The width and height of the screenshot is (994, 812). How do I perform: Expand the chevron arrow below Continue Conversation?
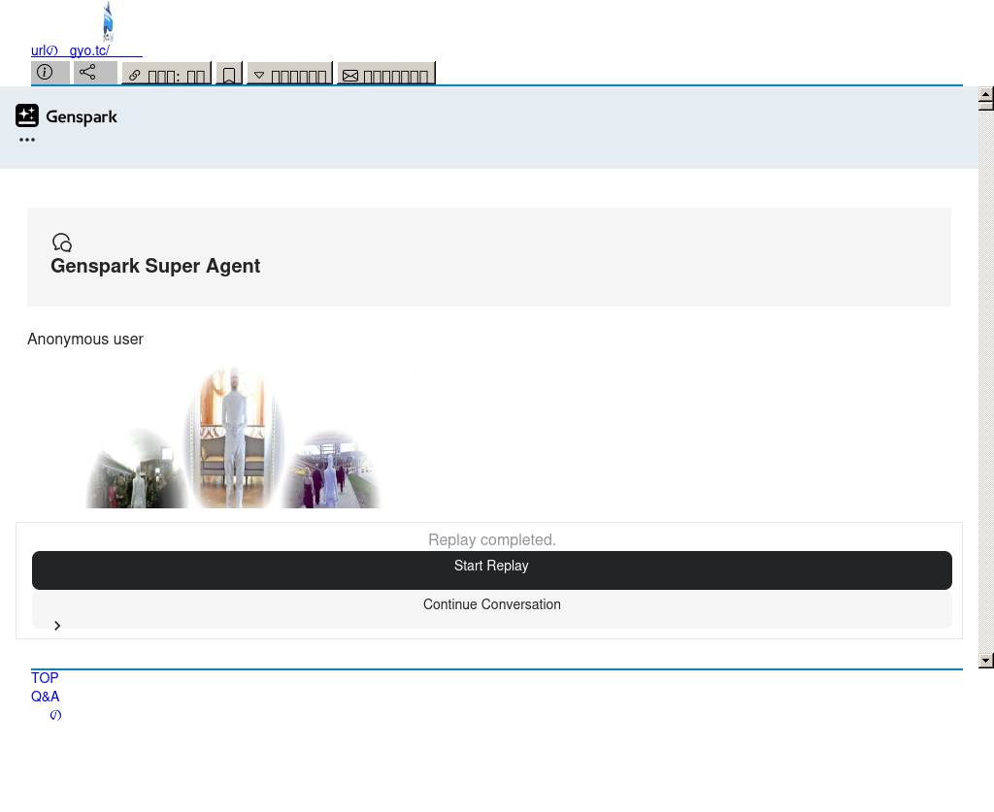click(x=57, y=626)
